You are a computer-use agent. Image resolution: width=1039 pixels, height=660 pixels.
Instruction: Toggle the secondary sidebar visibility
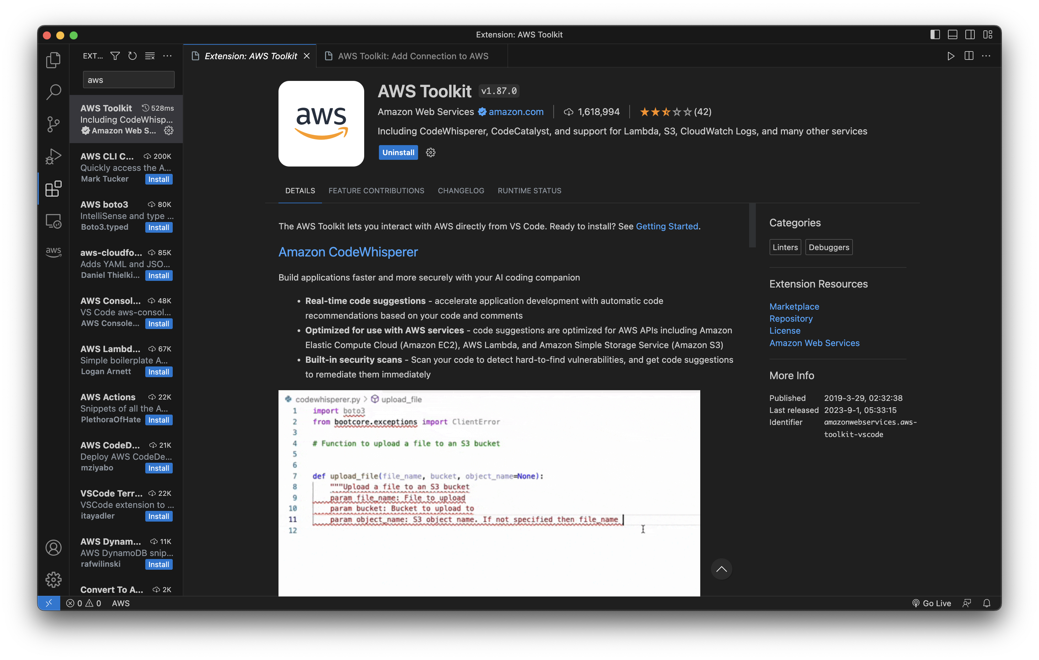tap(970, 34)
